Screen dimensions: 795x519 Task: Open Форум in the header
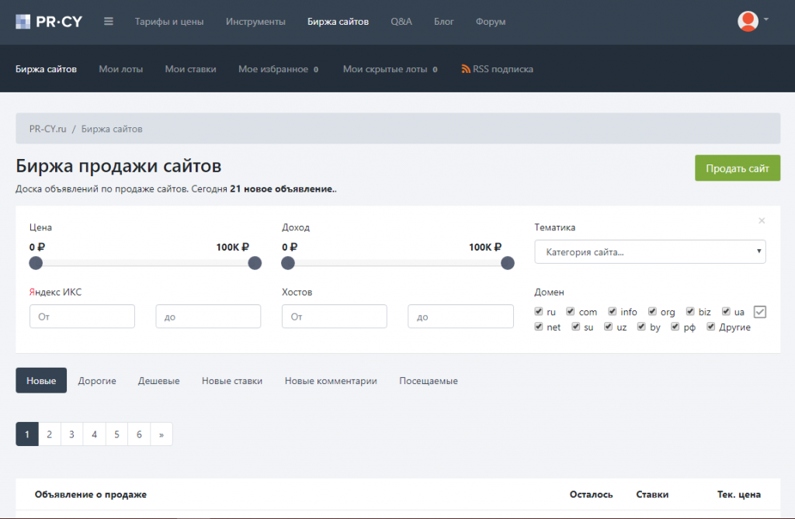(x=491, y=22)
